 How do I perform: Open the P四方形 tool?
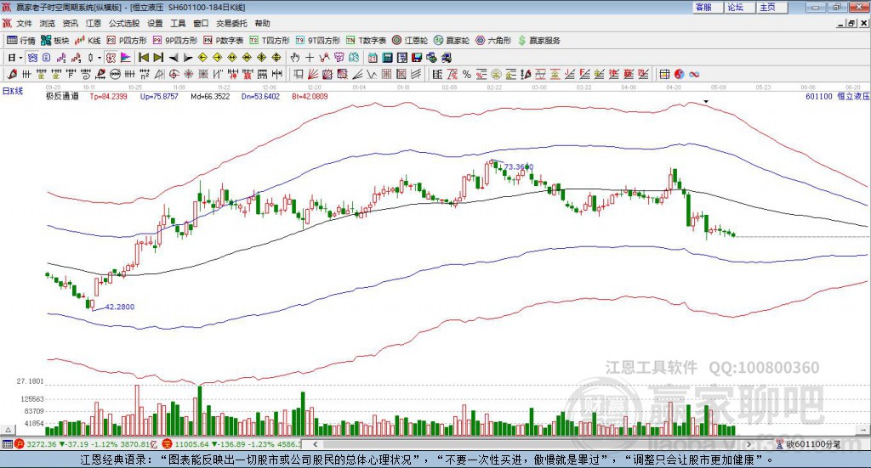(127, 41)
